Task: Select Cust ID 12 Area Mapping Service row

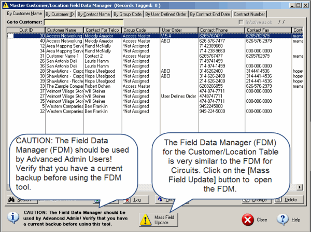Action: (155, 46)
